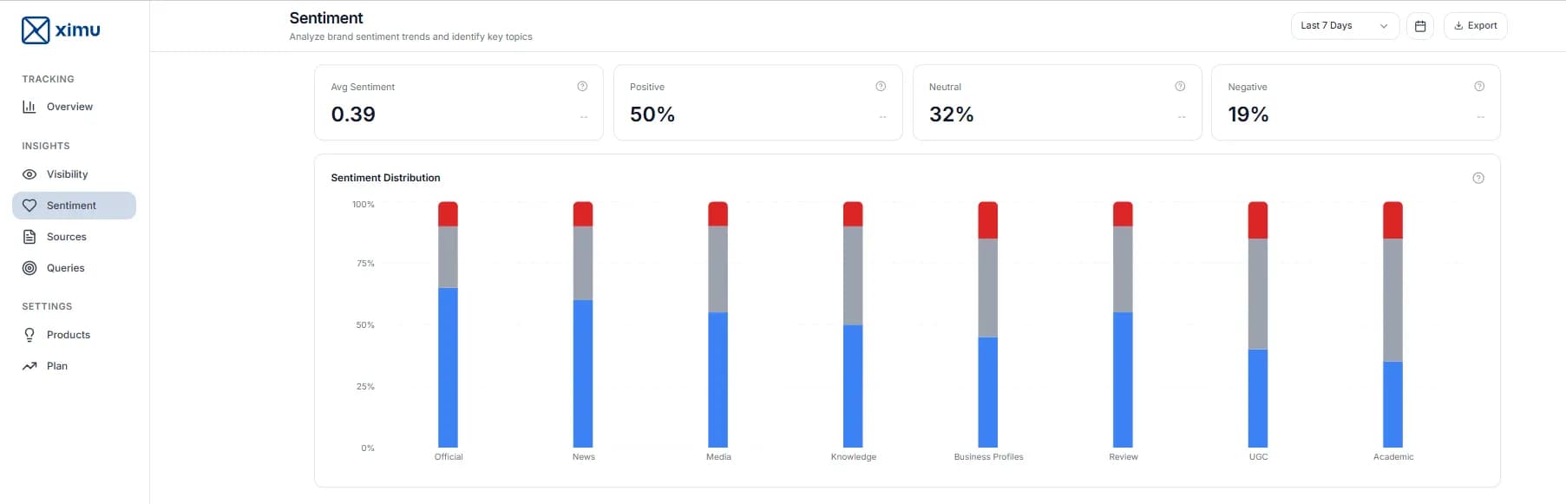Open the Last 7 Days dropdown
Image resolution: width=1566 pixels, height=504 pixels.
point(1343,25)
